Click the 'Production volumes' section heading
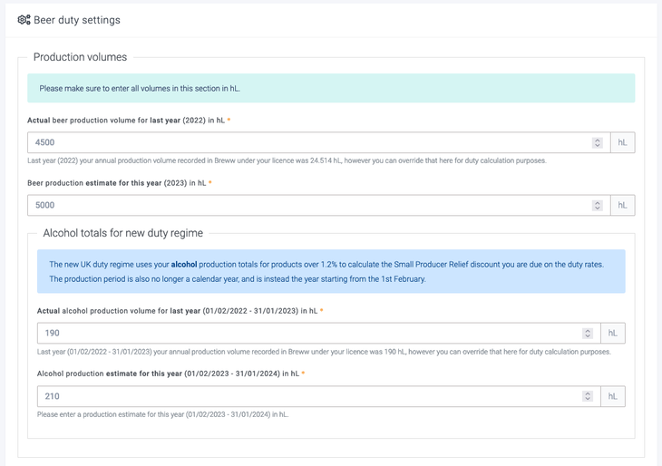The width and height of the screenshot is (662, 466). click(x=80, y=57)
